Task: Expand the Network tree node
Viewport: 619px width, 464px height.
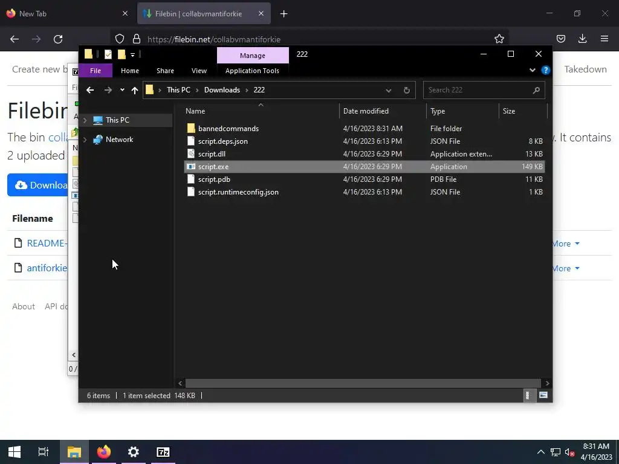Action: [x=85, y=140]
